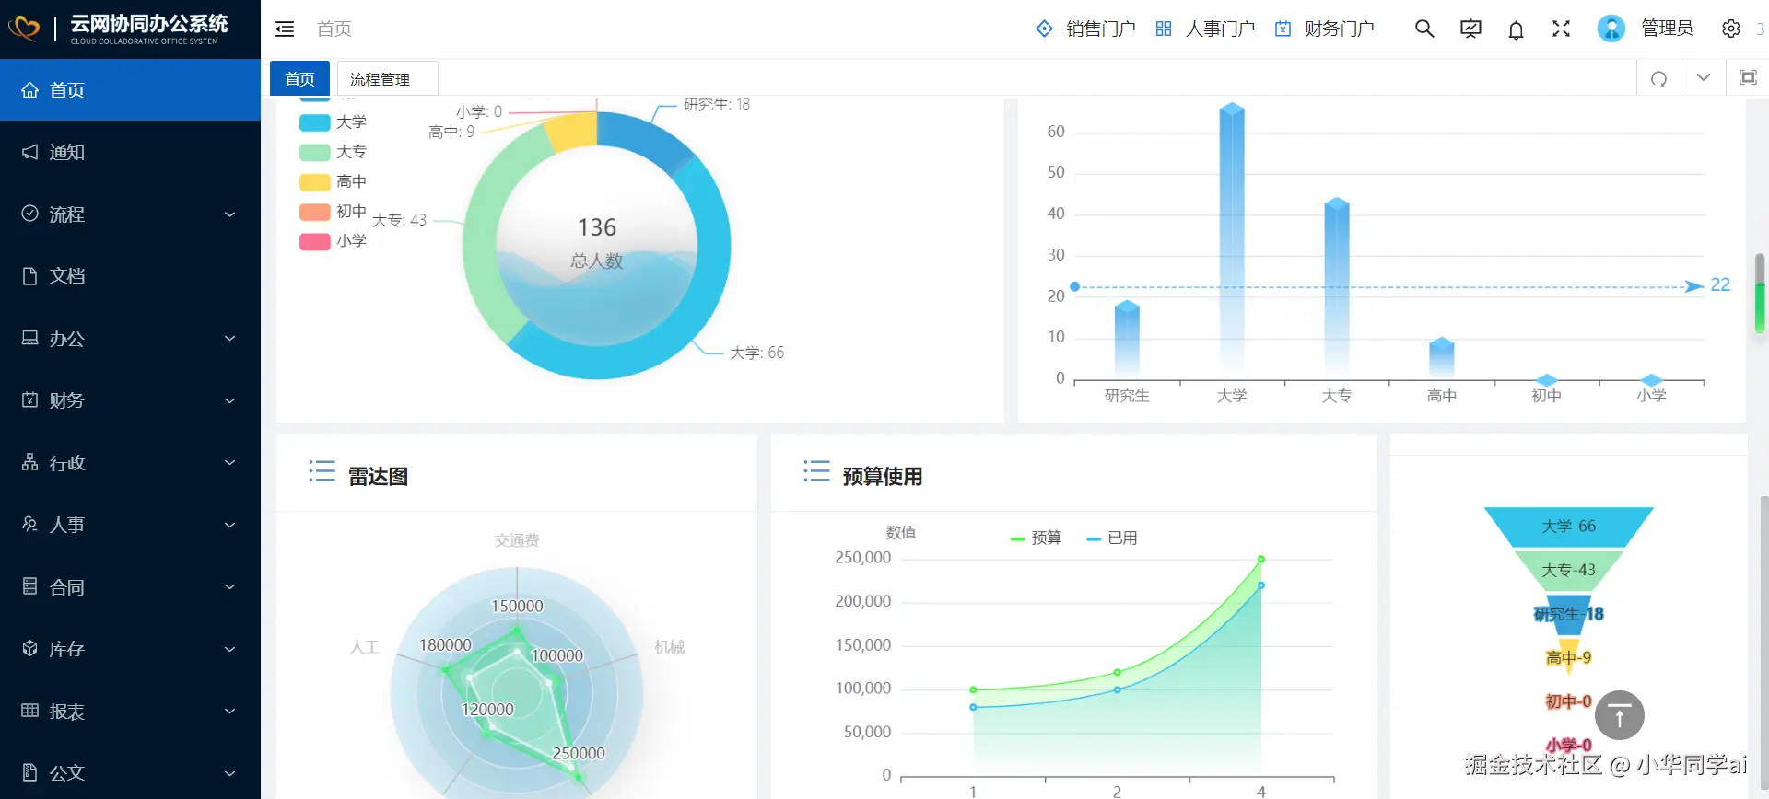Click the system logo icon
The height and width of the screenshot is (799, 1769).
[x=24, y=29]
